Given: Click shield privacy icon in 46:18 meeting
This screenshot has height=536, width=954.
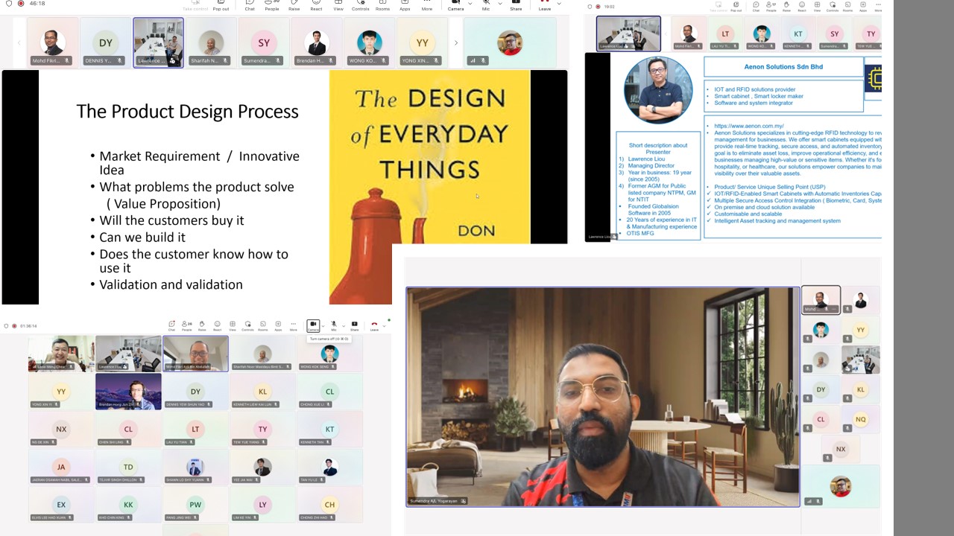Looking at the screenshot, I should [x=7, y=4].
